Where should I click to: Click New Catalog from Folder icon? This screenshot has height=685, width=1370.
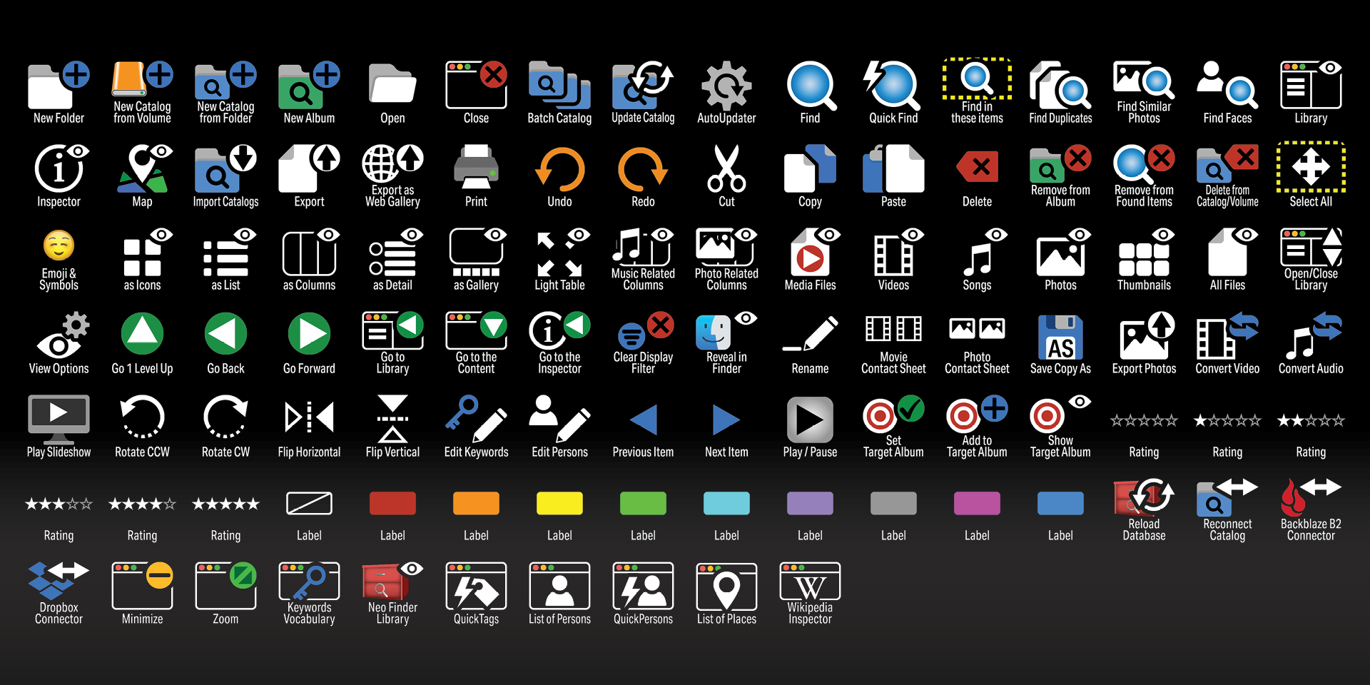click(225, 79)
